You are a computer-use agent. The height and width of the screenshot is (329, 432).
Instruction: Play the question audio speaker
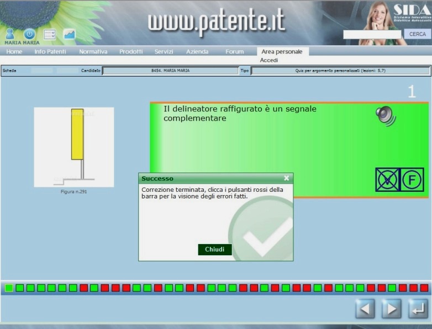[385, 116]
